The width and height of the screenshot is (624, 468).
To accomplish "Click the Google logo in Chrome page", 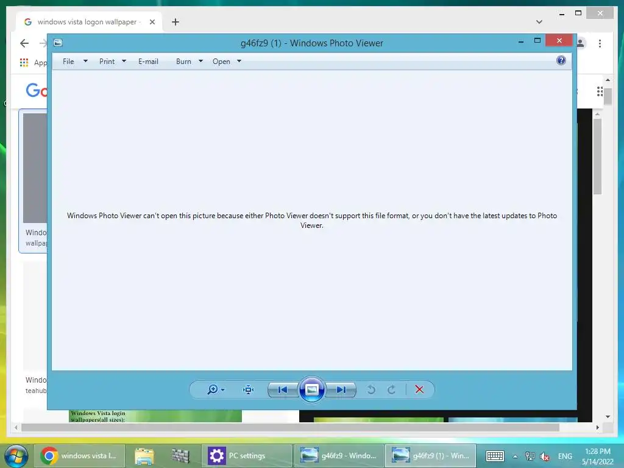I will (37, 90).
